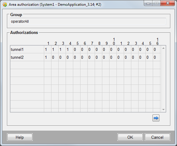Toggle tunnel1 authorization level 4 cell
The width and height of the screenshot is (177, 146).
coord(69,49)
